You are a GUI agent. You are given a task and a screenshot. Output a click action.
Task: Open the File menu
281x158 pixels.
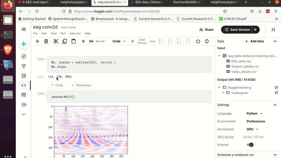pyautogui.click(x=35, y=33)
